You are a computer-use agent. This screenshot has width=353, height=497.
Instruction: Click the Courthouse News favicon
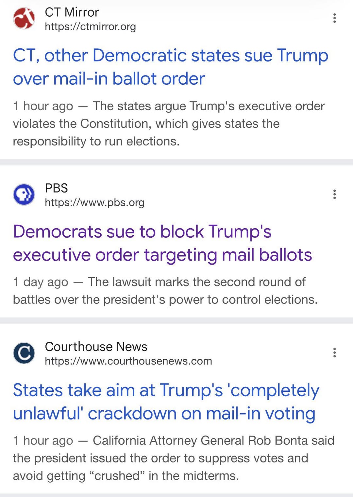pos(24,353)
